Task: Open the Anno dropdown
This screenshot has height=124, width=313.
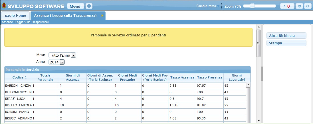Action: tap(62, 62)
